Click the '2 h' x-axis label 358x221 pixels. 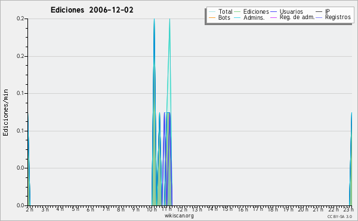tap(30, 209)
